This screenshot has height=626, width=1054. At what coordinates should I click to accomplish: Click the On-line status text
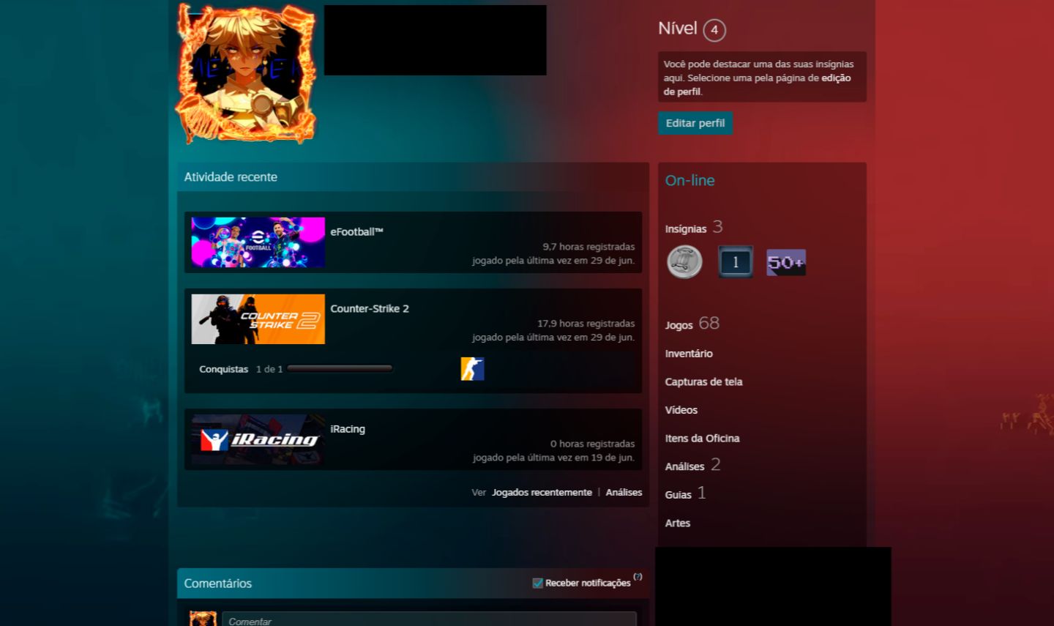point(690,180)
